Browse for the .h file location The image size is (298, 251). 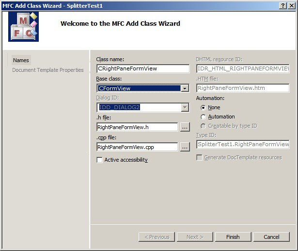185,127
